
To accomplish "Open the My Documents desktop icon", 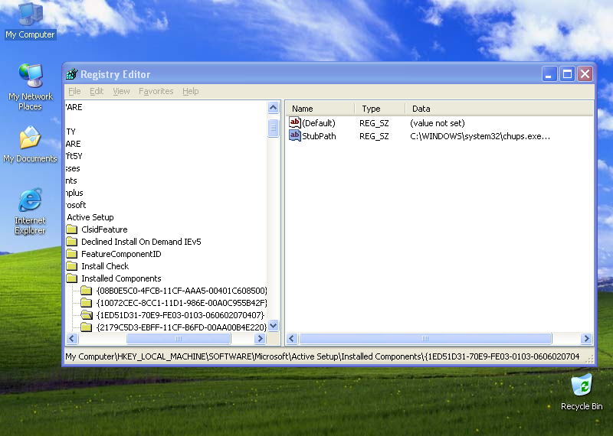I will [x=30, y=144].
